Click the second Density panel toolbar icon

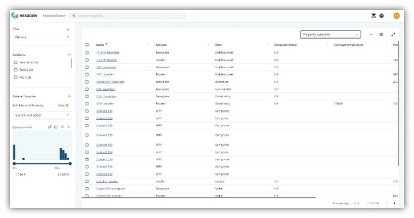point(56,127)
